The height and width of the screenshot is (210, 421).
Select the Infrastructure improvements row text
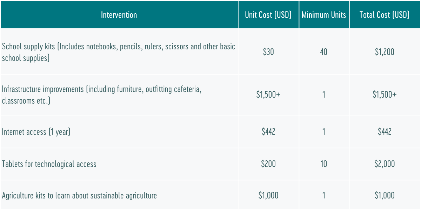tap(102, 95)
